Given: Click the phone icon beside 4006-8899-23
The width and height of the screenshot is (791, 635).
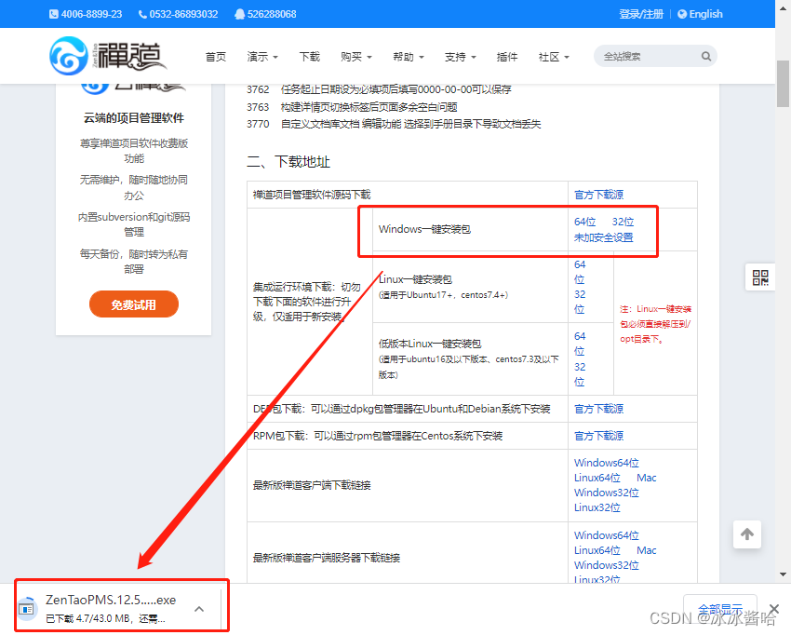Looking at the screenshot, I should 53,14.
